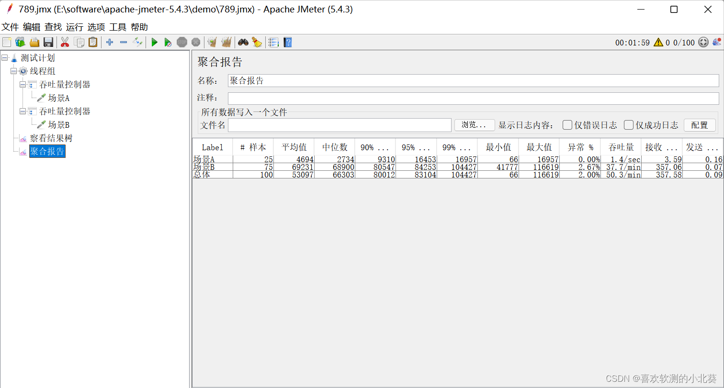
Task: Click Start no pauses icon
Action: (168, 42)
